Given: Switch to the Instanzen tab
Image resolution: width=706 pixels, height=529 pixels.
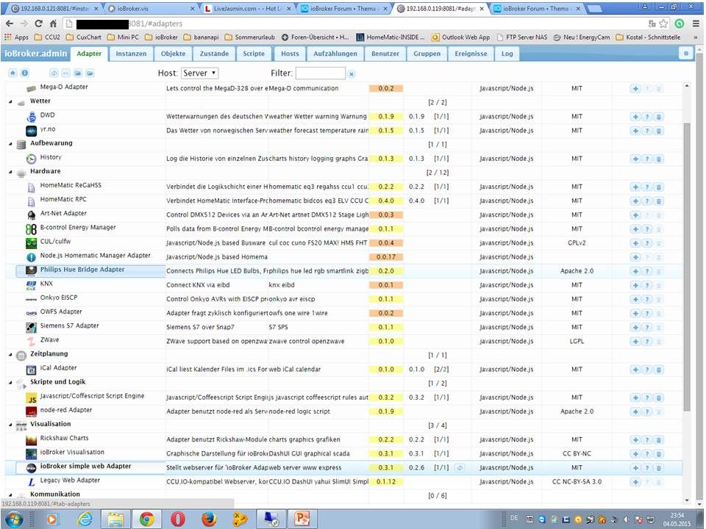Looking at the screenshot, I should click(x=131, y=54).
